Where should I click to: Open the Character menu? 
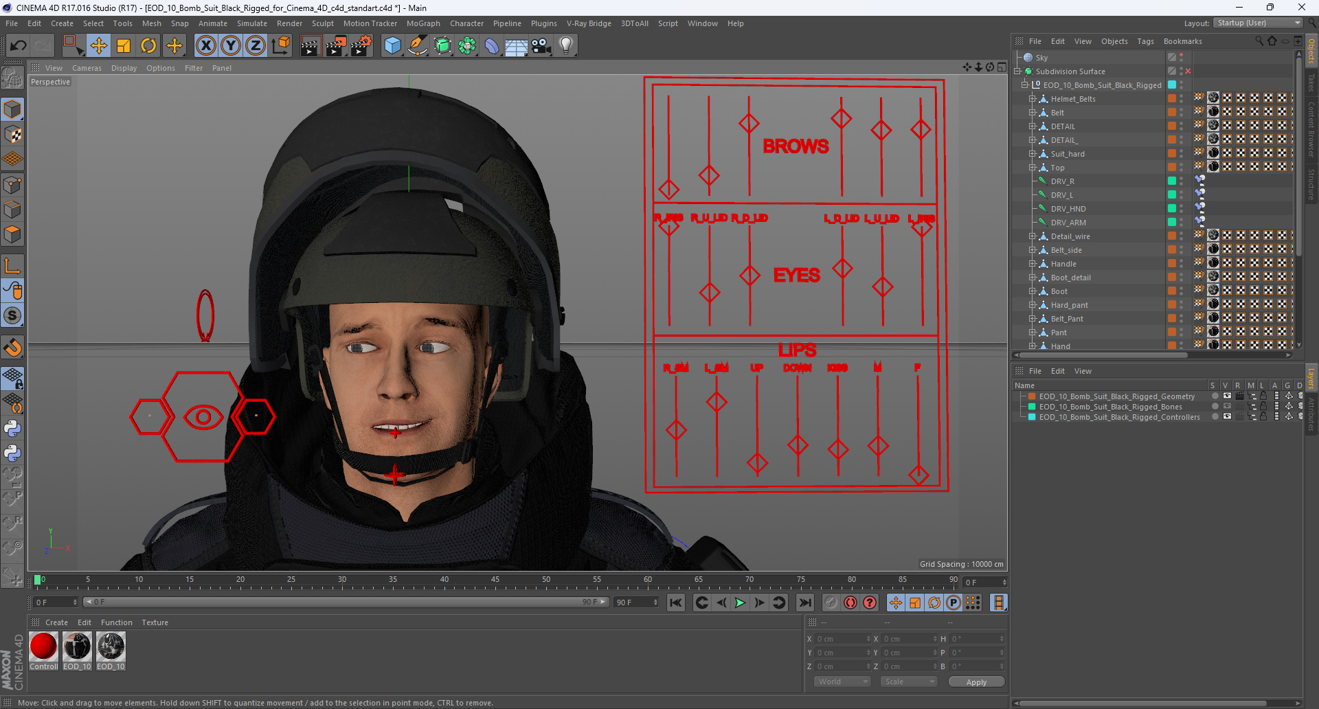[466, 23]
